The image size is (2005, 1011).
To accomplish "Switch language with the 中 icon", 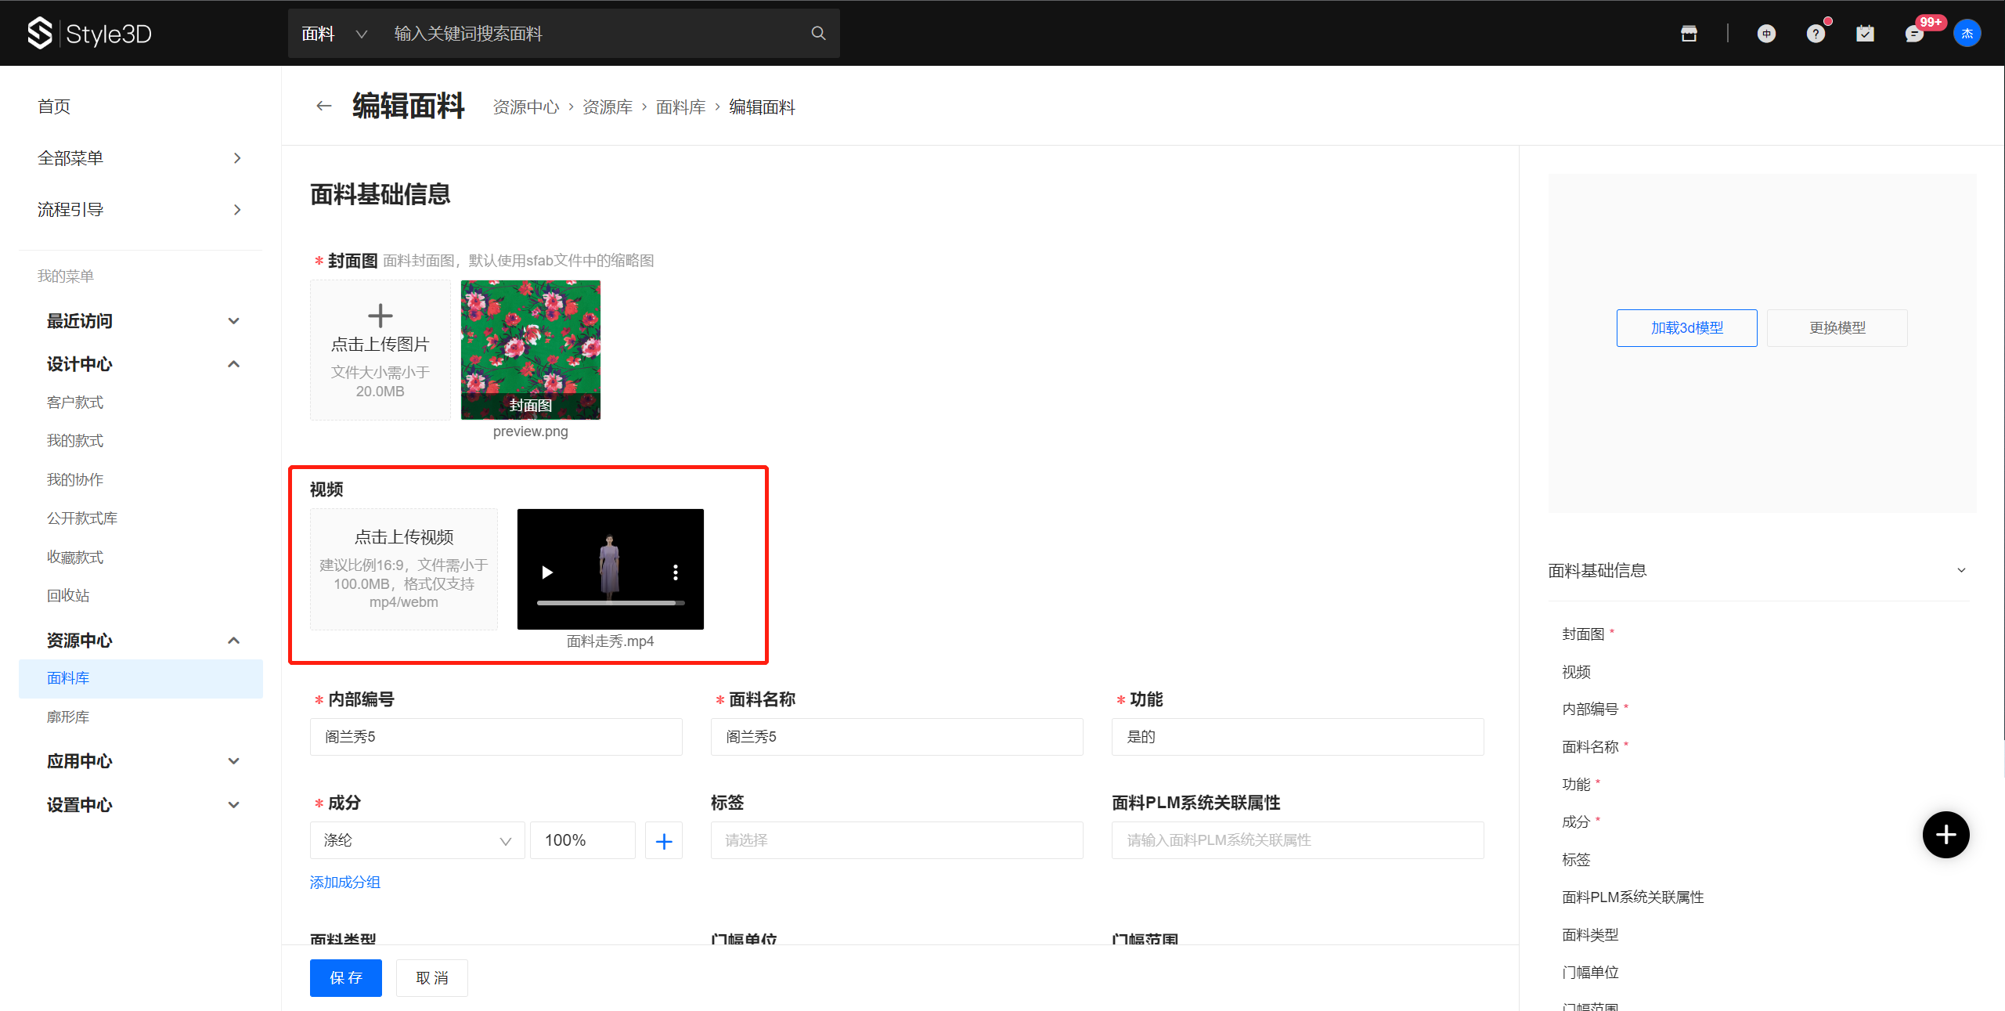I will (x=1766, y=33).
